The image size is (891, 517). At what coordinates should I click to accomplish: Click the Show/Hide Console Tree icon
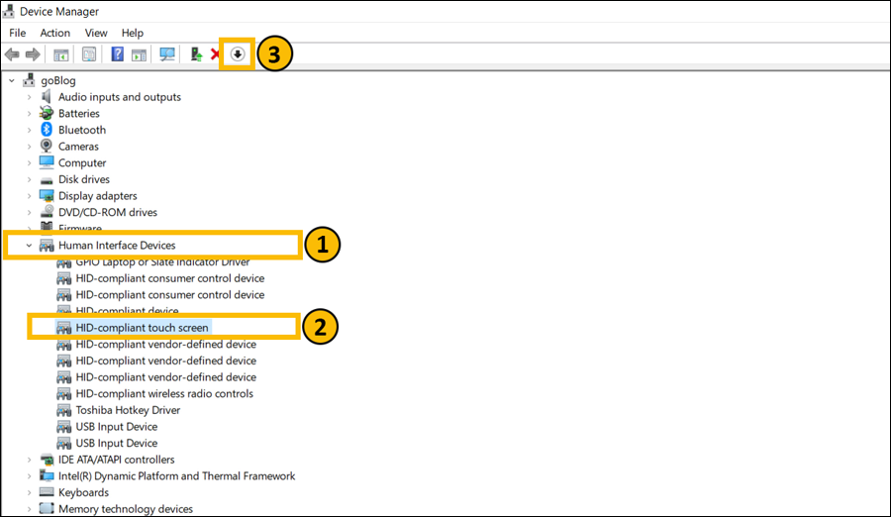61,53
